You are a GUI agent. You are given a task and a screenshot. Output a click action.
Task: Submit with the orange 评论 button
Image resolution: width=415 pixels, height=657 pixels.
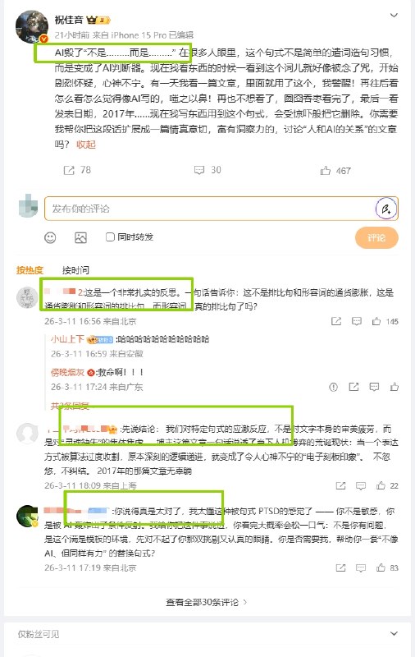pos(376,237)
